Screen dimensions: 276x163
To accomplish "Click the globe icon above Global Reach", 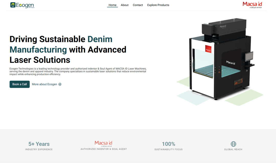I will pos(233,144).
